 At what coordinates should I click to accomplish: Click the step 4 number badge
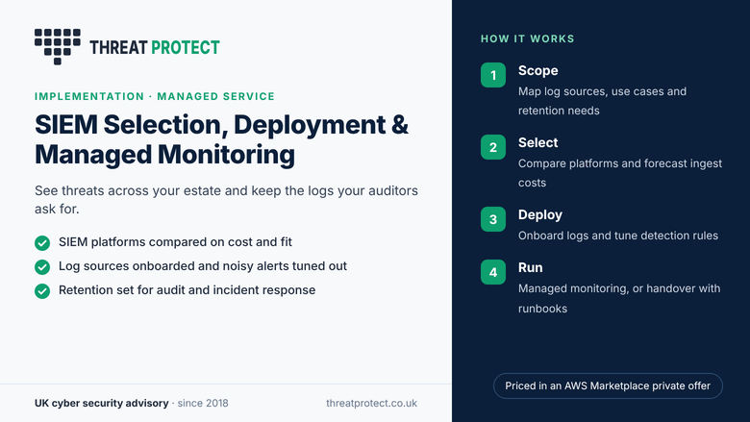[x=493, y=272]
